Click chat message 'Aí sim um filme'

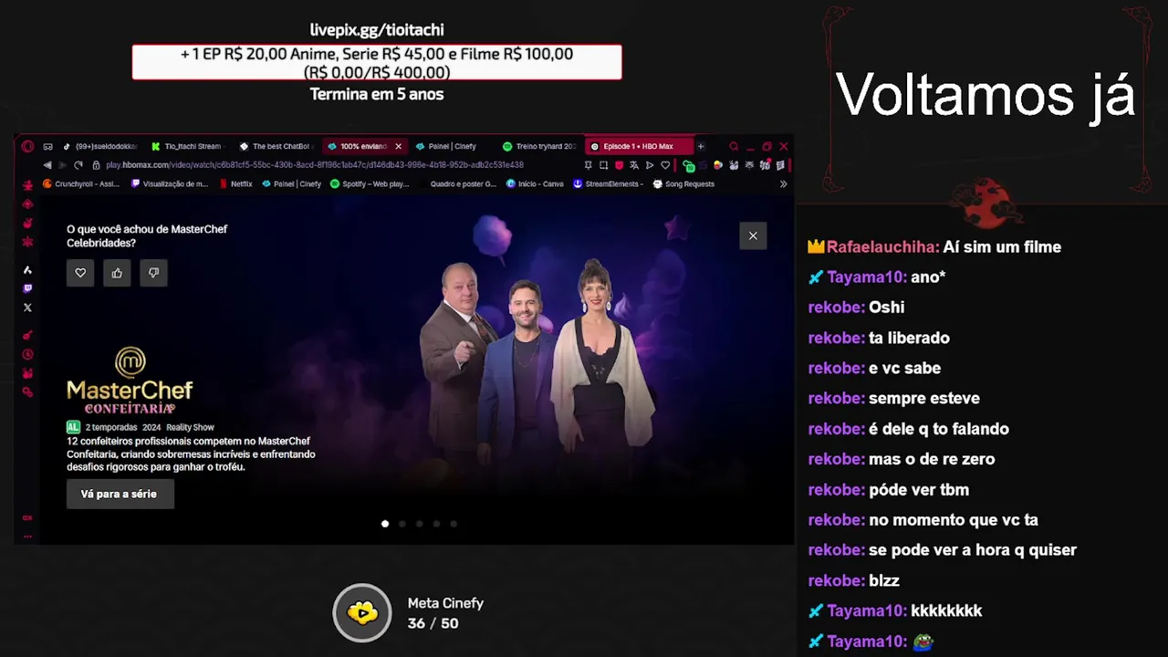tap(1002, 246)
